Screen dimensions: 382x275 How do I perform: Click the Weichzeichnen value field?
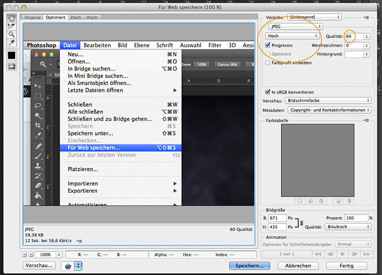coord(354,45)
